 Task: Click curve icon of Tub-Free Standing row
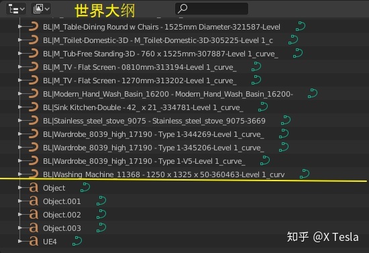click(34, 54)
